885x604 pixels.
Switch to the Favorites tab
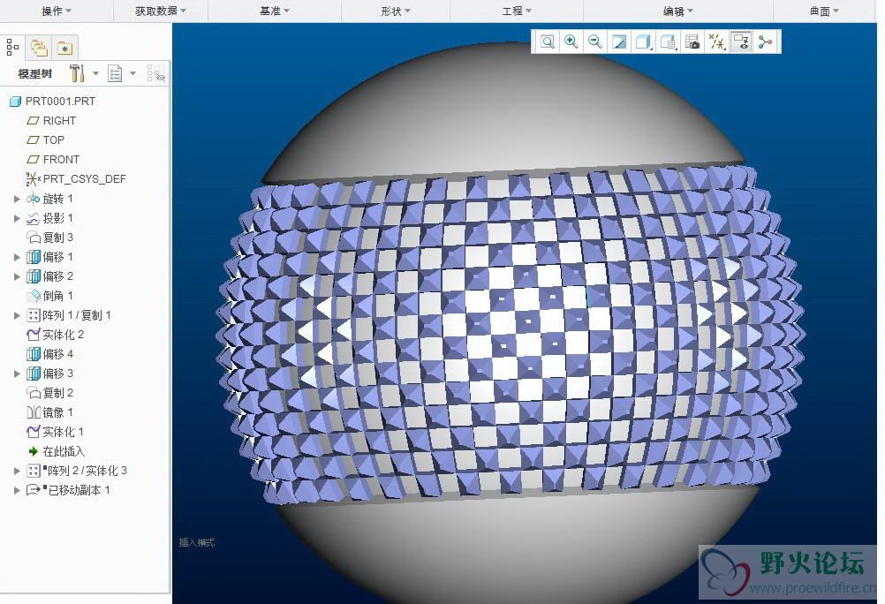64,49
